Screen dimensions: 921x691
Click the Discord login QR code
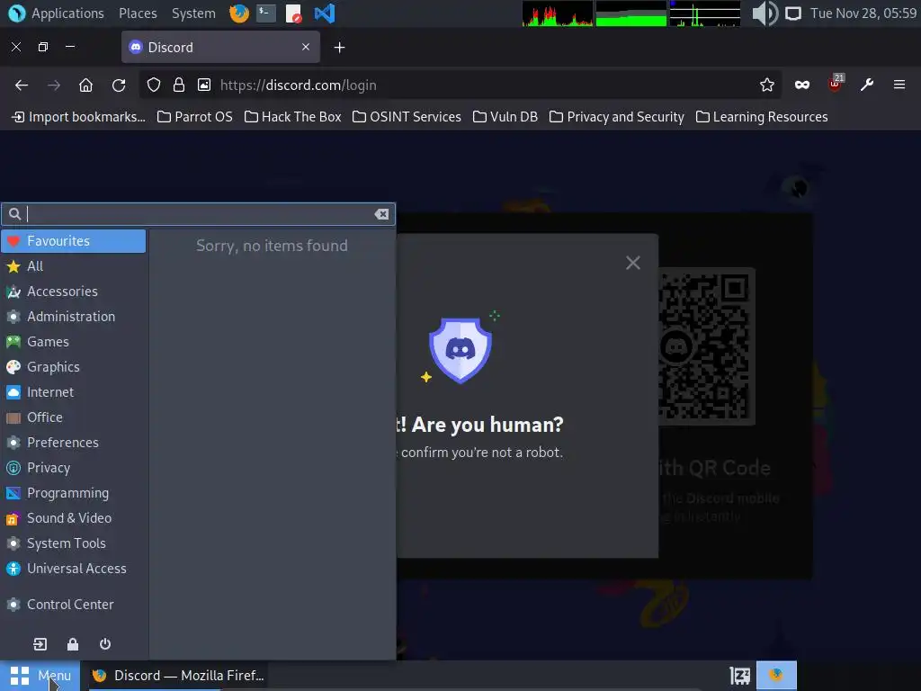tap(705, 346)
